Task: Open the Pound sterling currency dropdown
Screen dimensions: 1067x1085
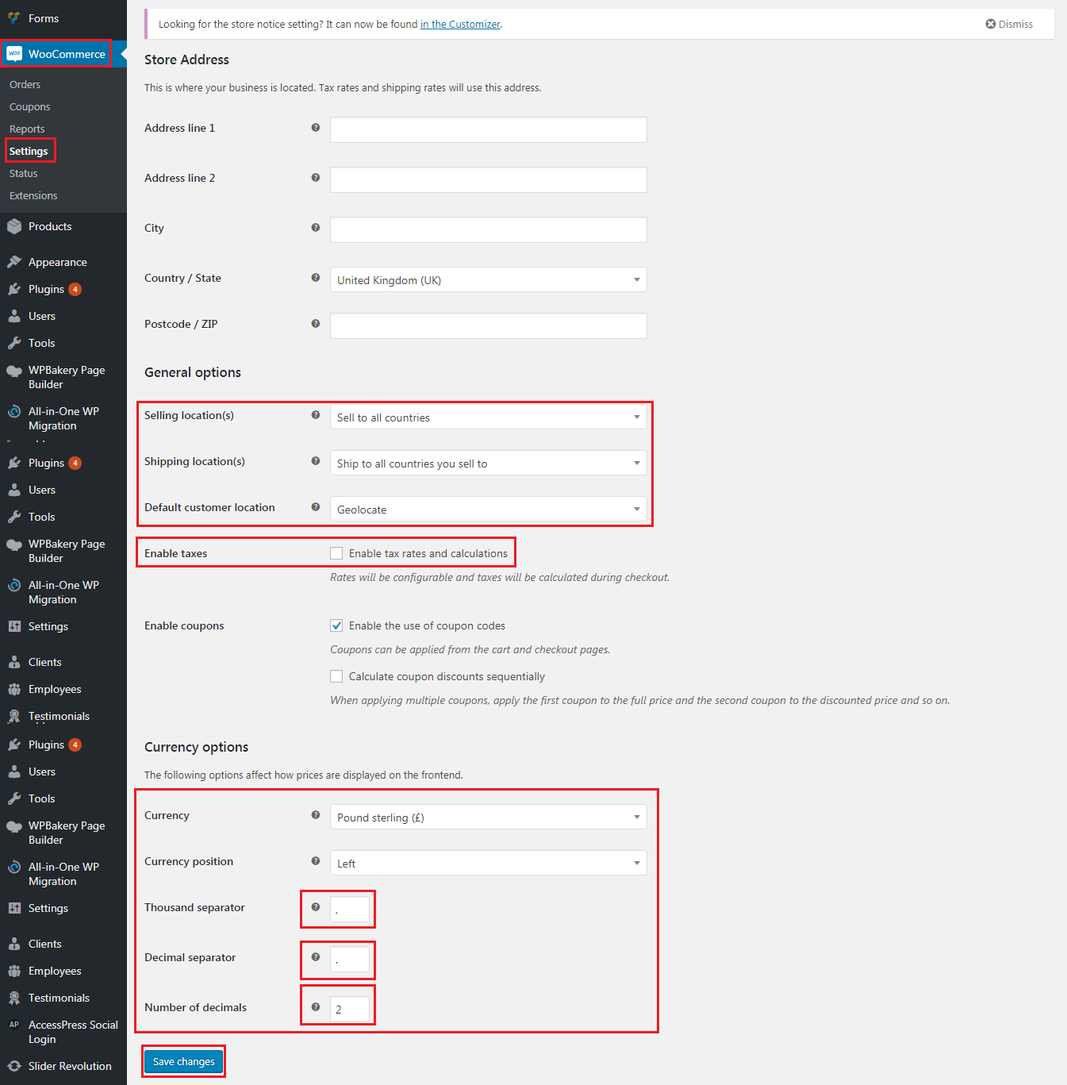Action: (x=488, y=817)
